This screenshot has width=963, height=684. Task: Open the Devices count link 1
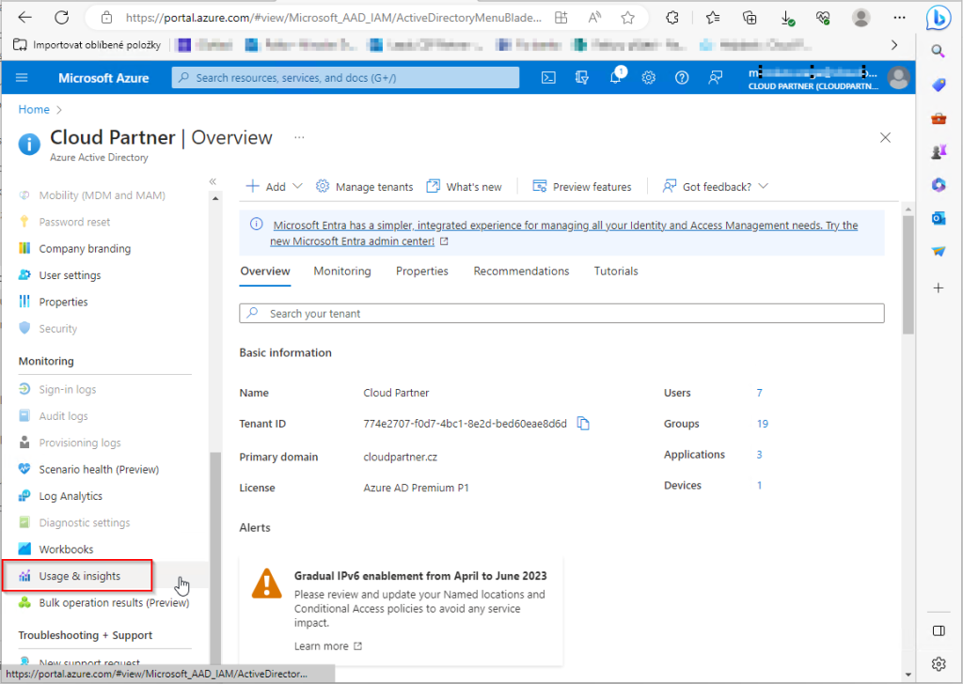pyautogui.click(x=759, y=485)
